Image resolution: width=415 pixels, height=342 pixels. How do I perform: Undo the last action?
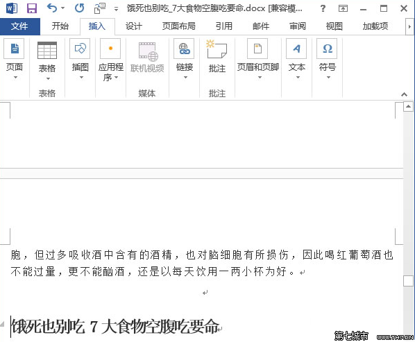52,8
